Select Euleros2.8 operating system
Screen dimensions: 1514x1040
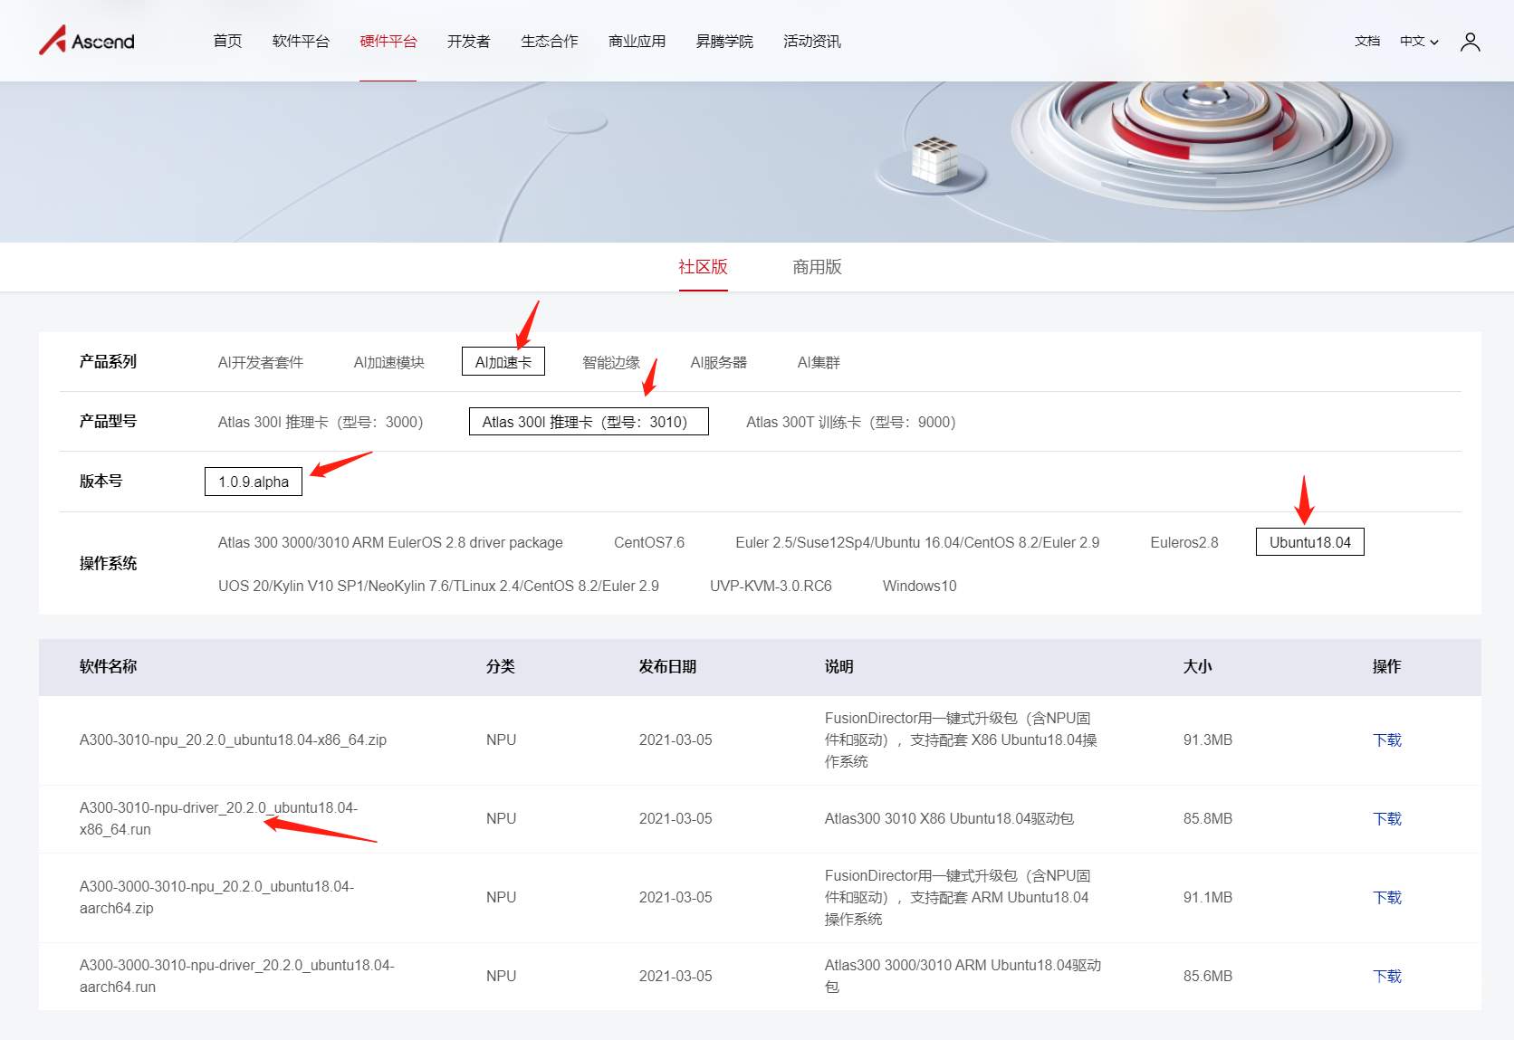1184,542
